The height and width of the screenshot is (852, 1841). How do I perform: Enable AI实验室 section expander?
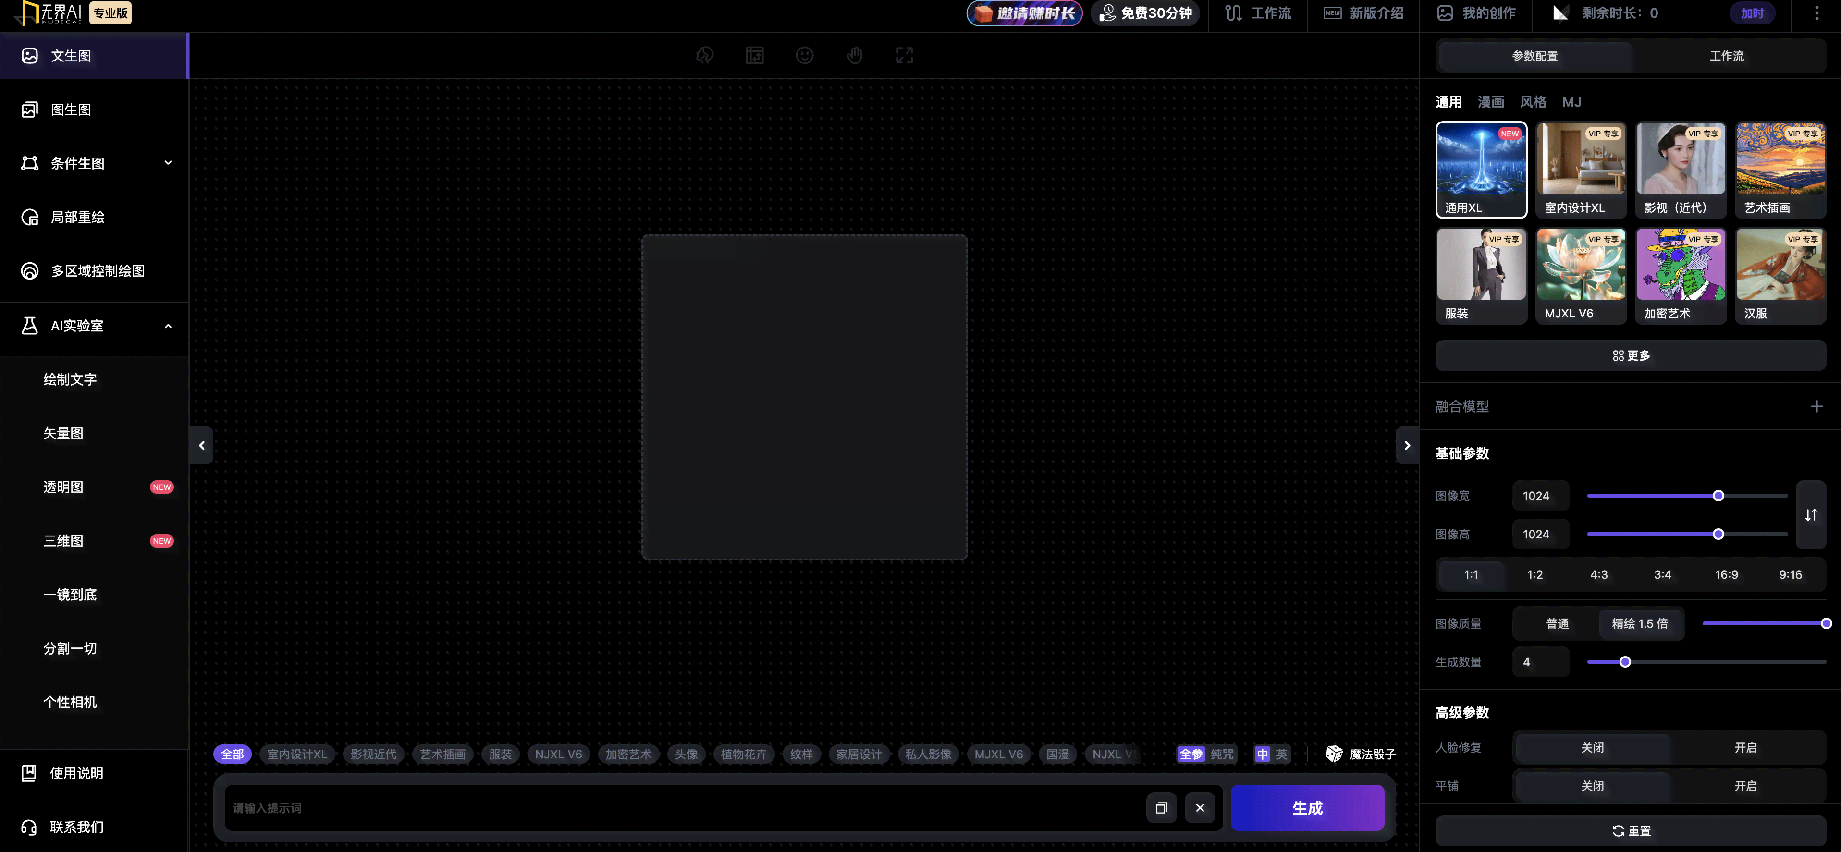tap(168, 326)
